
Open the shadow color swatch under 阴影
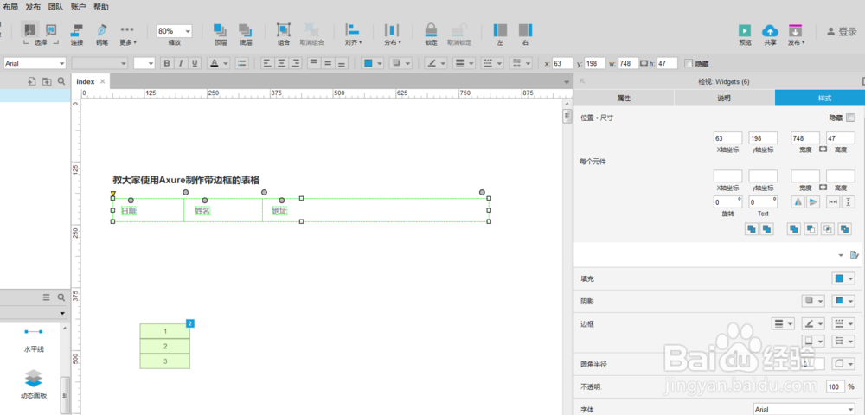(843, 301)
